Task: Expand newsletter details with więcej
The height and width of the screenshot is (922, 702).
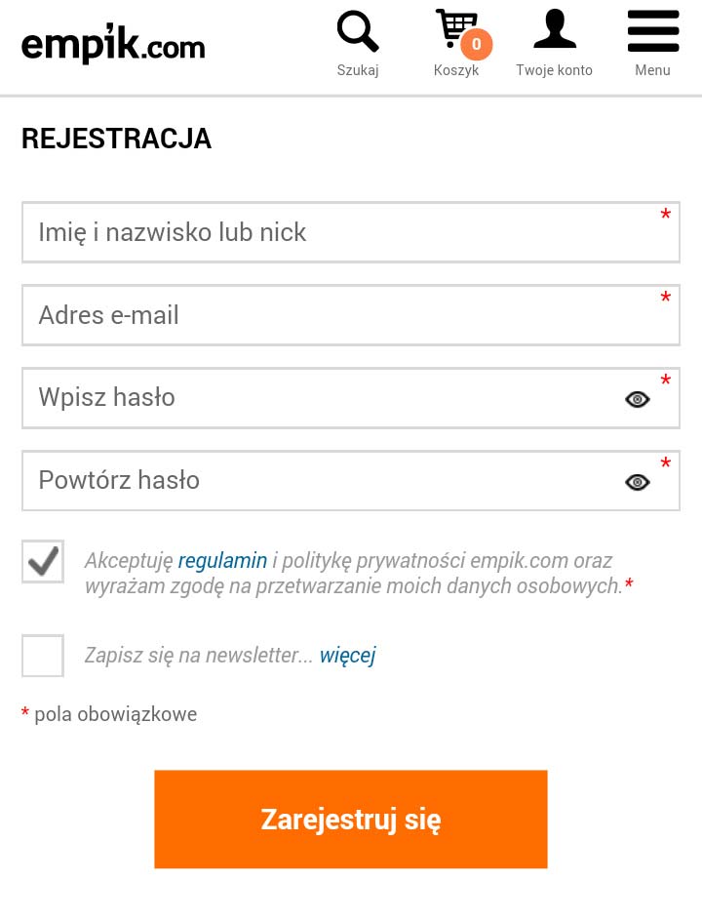Action: (x=348, y=655)
